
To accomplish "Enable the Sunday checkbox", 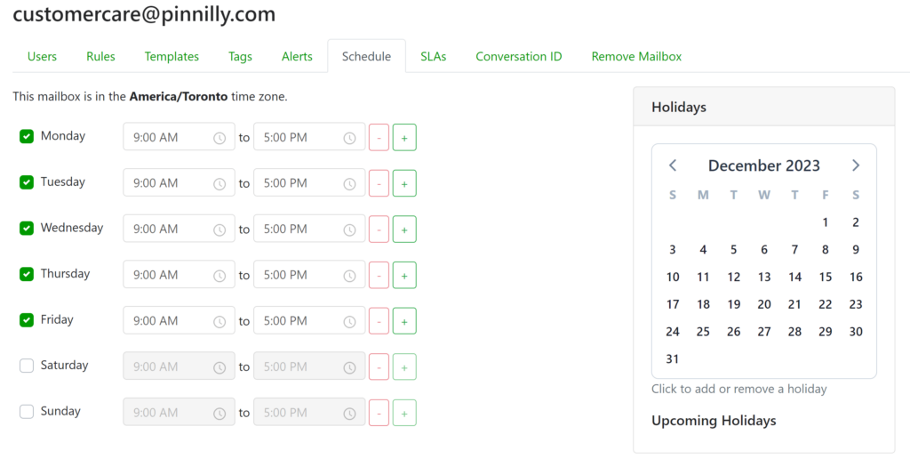I will click(x=27, y=412).
